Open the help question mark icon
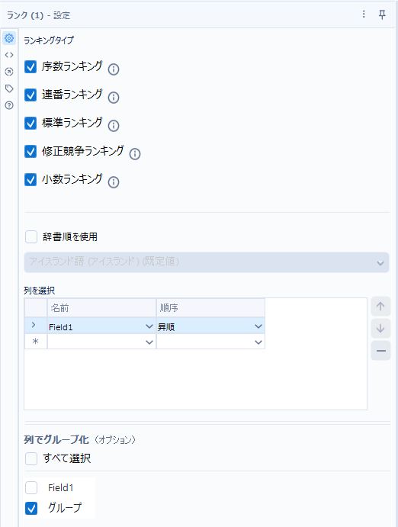This screenshot has height=527, width=398. 9,105
